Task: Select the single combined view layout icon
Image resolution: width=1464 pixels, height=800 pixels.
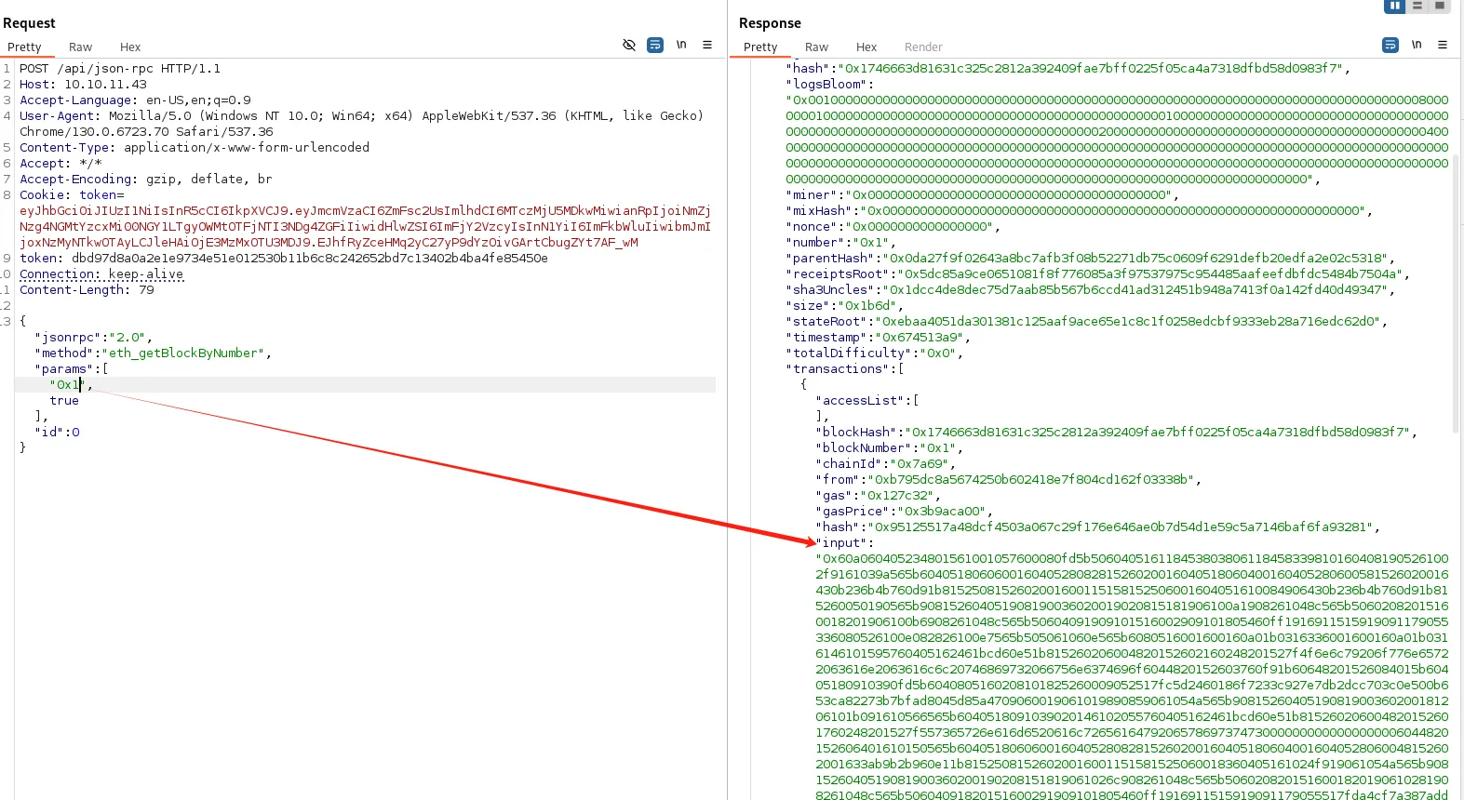Action: [x=1440, y=6]
